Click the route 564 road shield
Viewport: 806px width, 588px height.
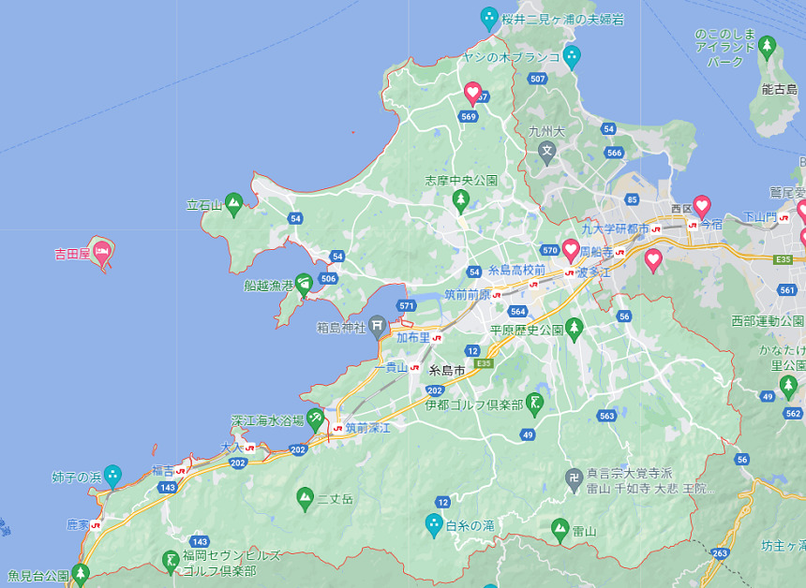[x=517, y=311]
